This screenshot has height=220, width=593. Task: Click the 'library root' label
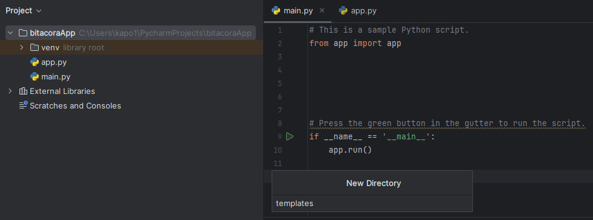pos(83,48)
